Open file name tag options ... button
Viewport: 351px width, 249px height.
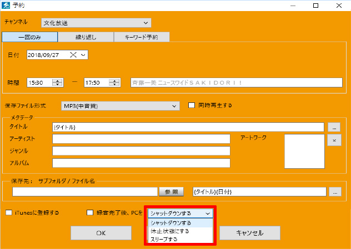point(335,191)
